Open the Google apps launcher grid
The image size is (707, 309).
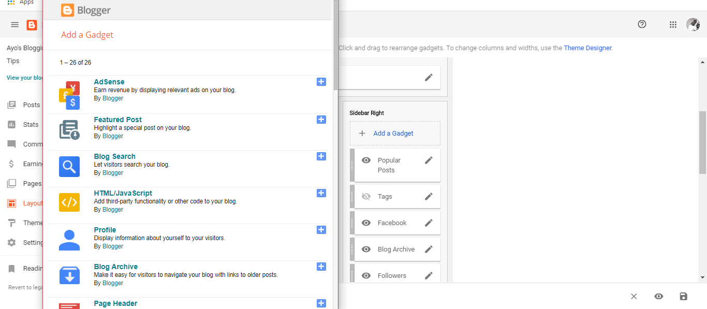(x=673, y=24)
